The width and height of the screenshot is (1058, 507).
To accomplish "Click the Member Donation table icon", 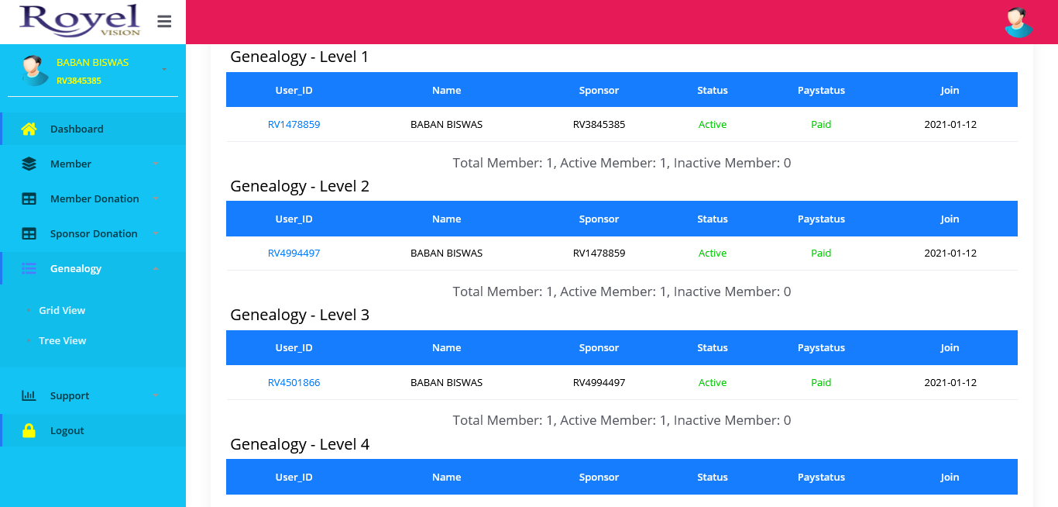I will pos(29,198).
